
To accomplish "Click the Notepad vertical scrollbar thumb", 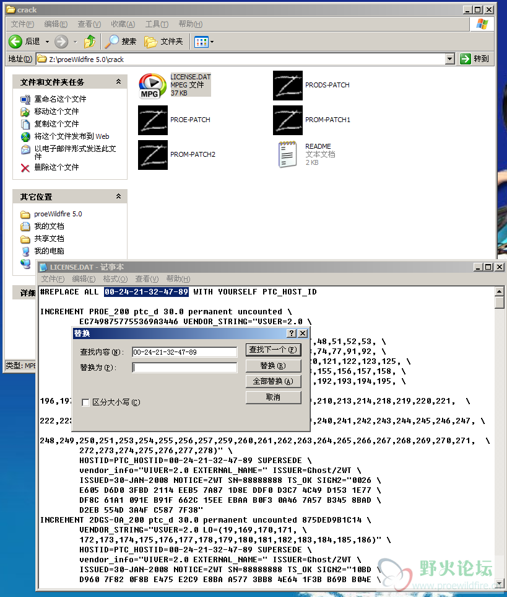I will 500,303.
